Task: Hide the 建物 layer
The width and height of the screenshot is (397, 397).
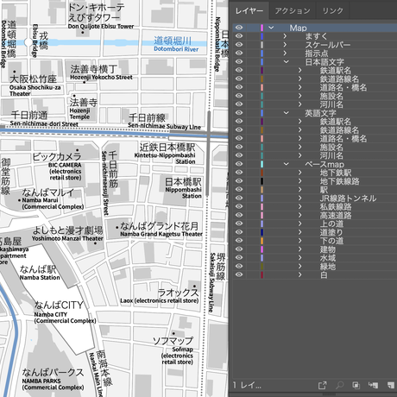Action: tap(239, 249)
